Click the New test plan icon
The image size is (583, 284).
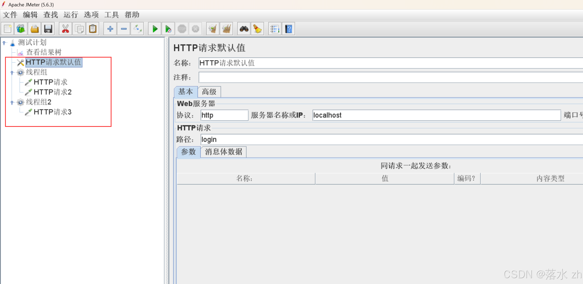point(8,29)
